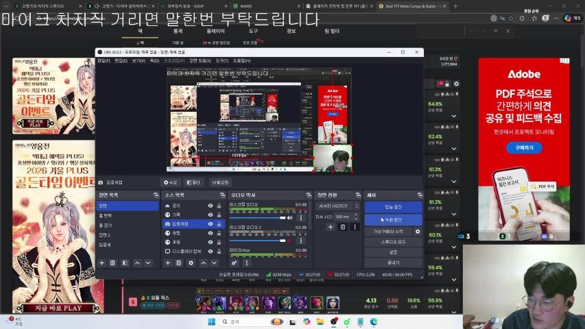The height and width of the screenshot is (329, 585).
Task: Delete the selected source with trash icon
Action: pos(179,263)
